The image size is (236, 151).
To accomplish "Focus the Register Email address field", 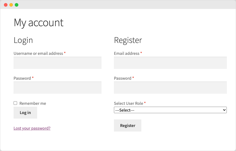I will click(170, 63).
